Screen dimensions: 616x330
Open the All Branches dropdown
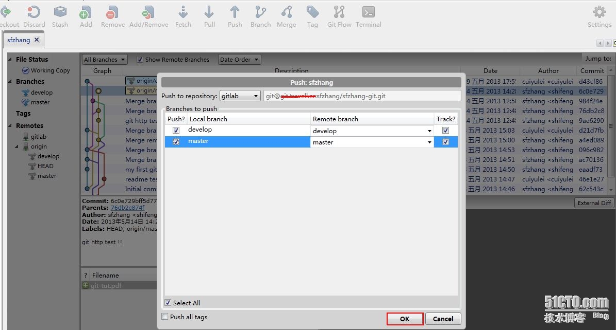point(105,60)
